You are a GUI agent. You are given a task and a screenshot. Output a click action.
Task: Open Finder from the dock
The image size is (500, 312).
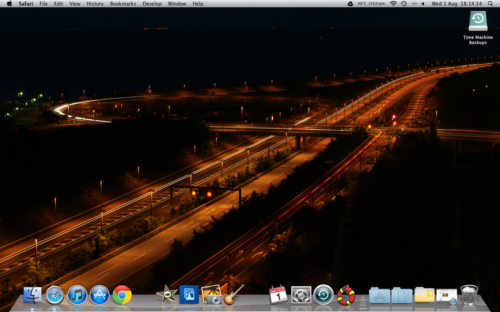click(32, 294)
